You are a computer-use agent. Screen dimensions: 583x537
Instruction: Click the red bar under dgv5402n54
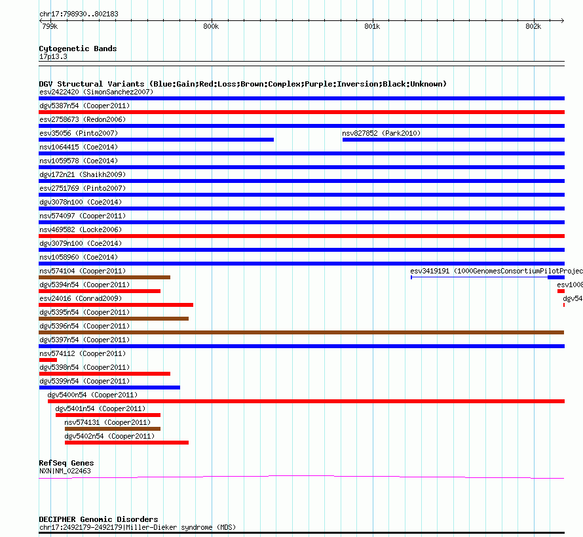[126, 443]
